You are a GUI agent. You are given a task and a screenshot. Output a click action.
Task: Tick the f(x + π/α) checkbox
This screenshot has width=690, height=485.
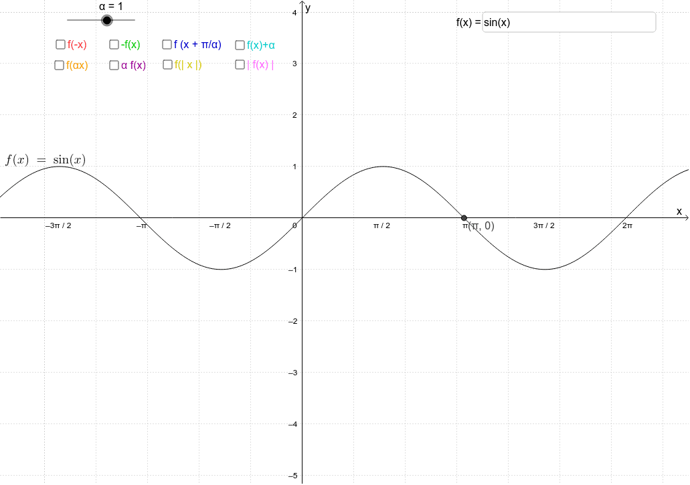167,44
